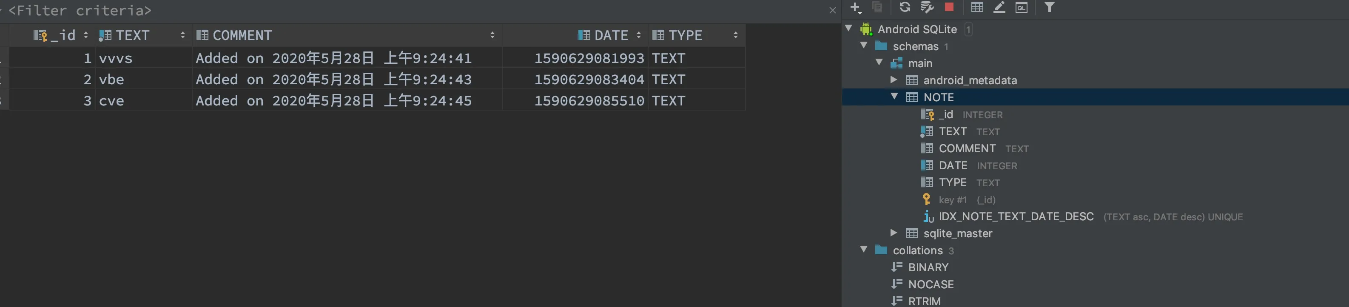Open the filter funnel icon
This screenshot has width=1349, height=307.
pyautogui.click(x=1050, y=7)
